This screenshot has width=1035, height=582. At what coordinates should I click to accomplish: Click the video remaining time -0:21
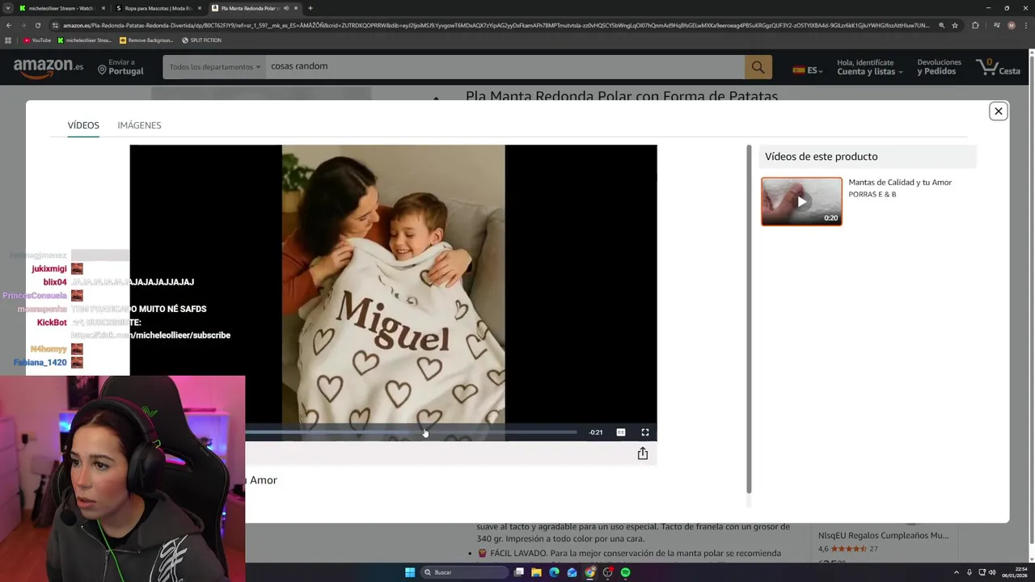(x=596, y=432)
